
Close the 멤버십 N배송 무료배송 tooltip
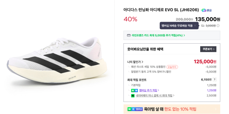[195, 26]
